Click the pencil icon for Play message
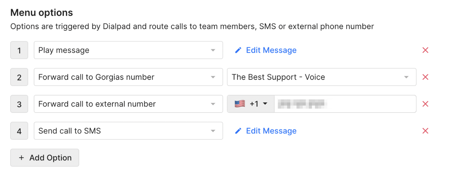 (x=238, y=50)
